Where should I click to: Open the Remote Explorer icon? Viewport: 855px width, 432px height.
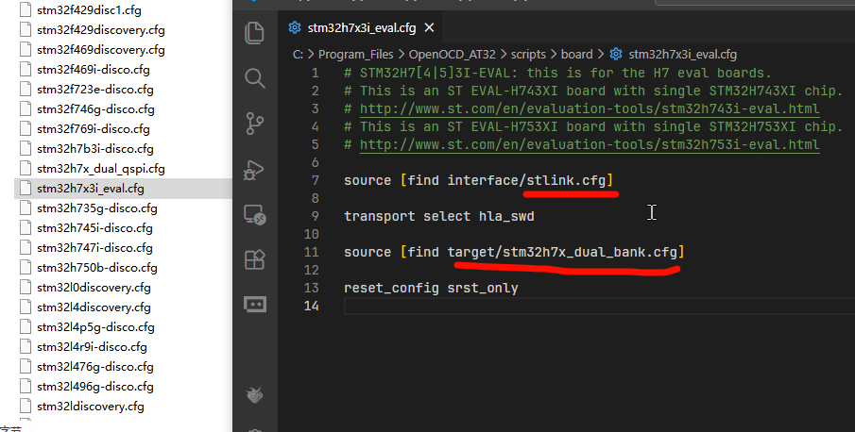pyautogui.click(x=254, y=214)
